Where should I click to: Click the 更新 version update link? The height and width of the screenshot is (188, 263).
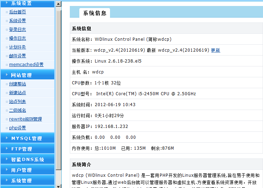click(215, 50)
